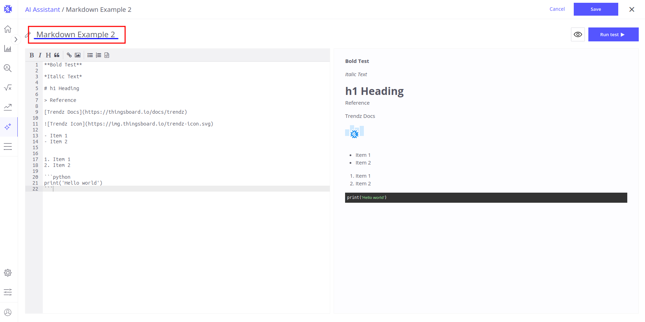Add a bulleted list from the toolbar
The height and width of the screenshot is (322, 645).
90,55
